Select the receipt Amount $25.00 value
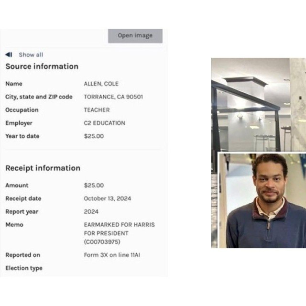This screenshot has height=306, width=306. [94, 186]
